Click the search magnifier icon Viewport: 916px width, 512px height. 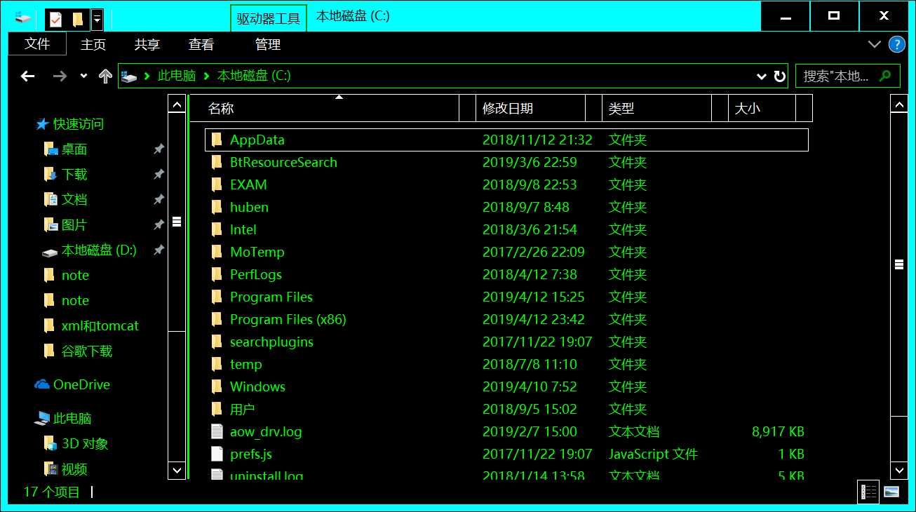point(886,76)
